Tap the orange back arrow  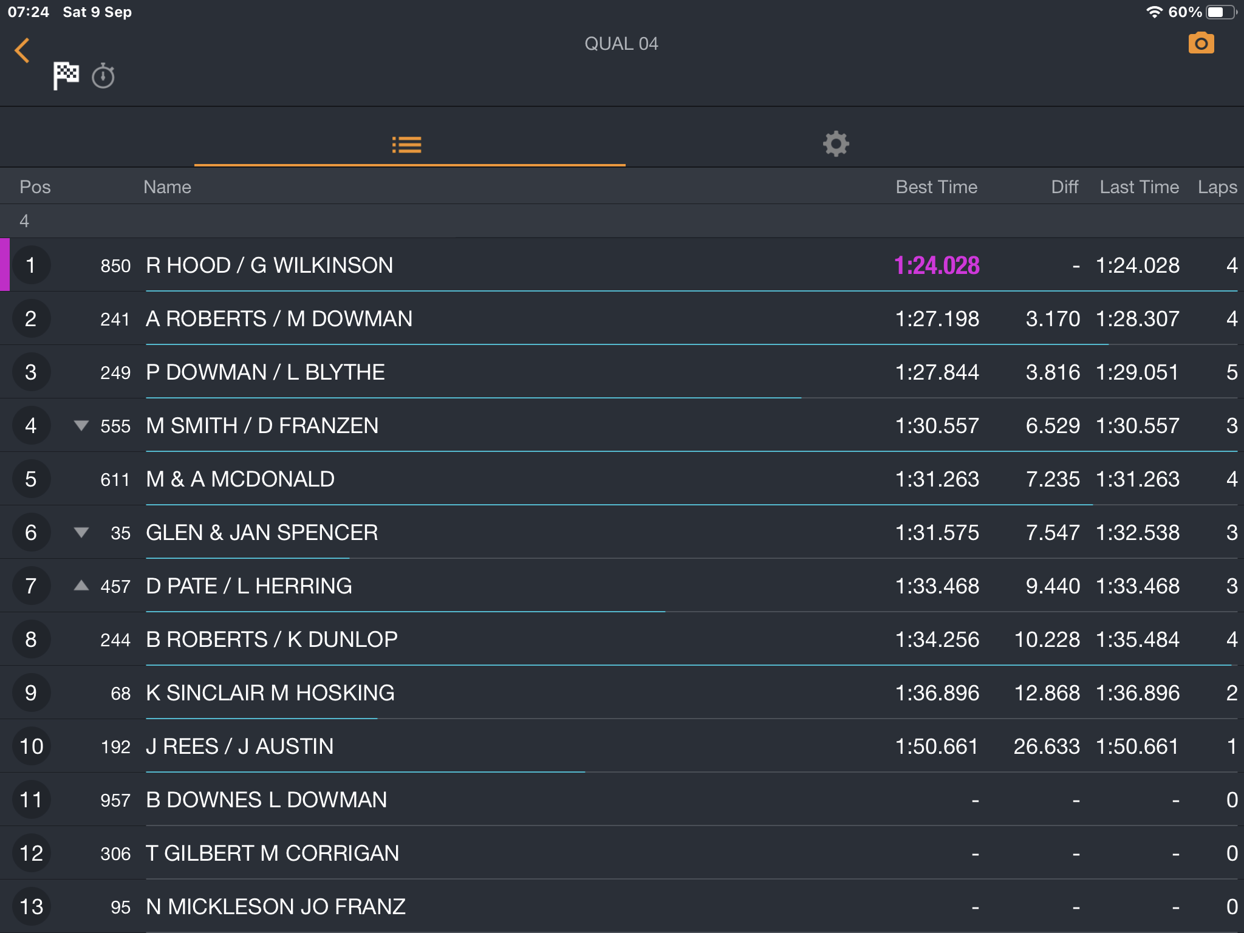tap(22, 50)
